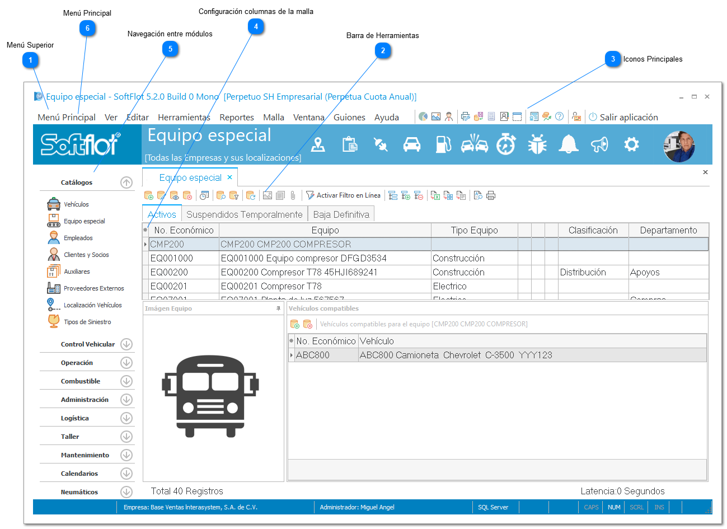Viewport: 727px width, 529px height.
Task: Open Proveedores Externos catalog
Action: pyautogui.click(x=94, y=288)
